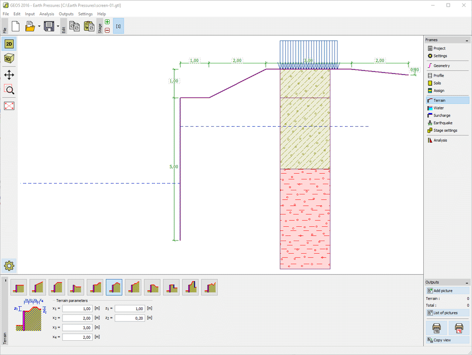472x355 pixels.
Task: Open the Analysis menu
Action: click(47, 14)
